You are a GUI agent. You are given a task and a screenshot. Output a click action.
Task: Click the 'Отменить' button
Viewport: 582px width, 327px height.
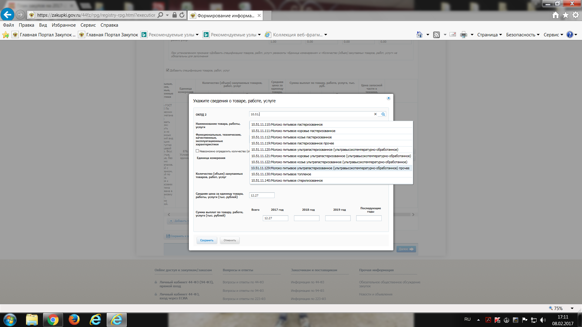230,240
